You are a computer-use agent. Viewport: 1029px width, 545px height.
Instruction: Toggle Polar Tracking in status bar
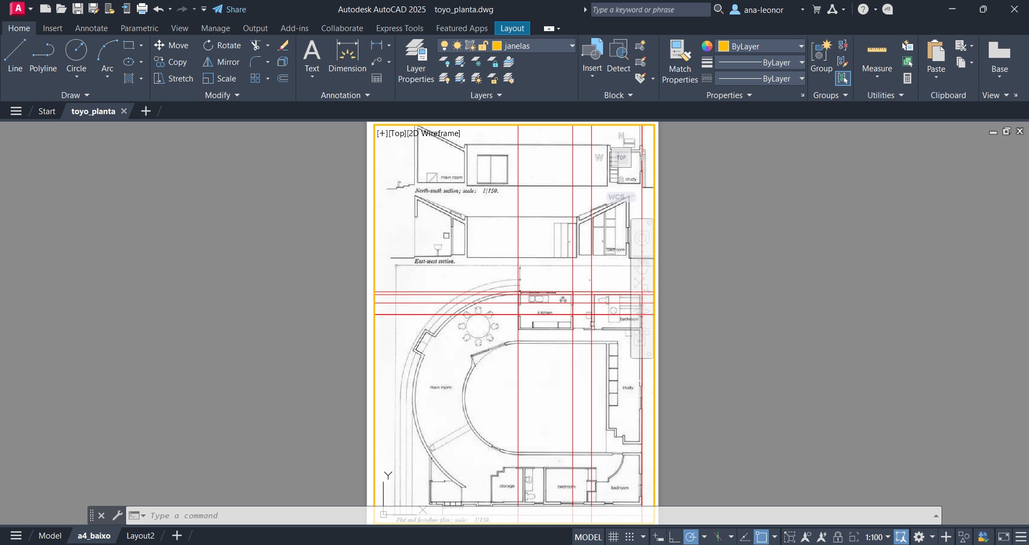click(x=691, y=536)
